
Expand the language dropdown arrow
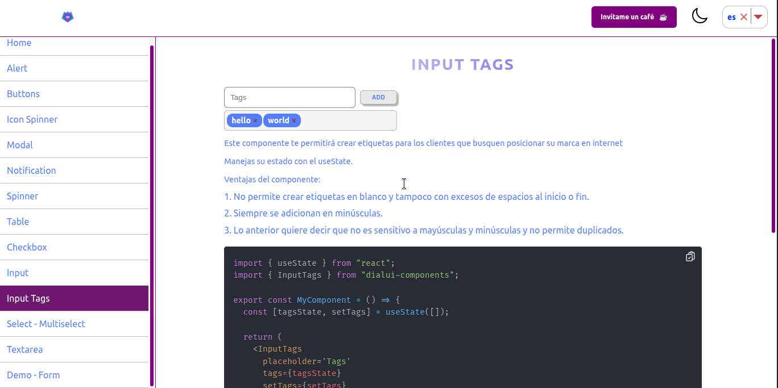click(x=758, y=17)
